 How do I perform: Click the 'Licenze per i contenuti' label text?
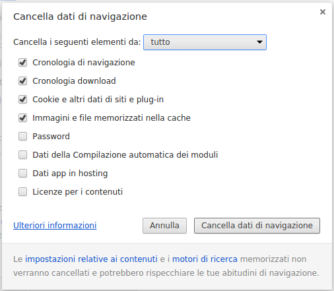click(78, 192)
